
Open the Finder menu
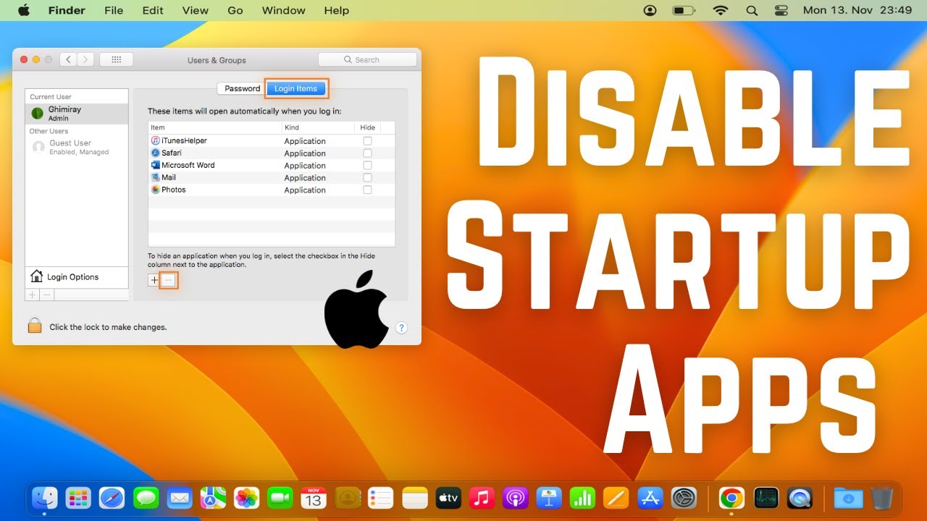pos(67,10)
